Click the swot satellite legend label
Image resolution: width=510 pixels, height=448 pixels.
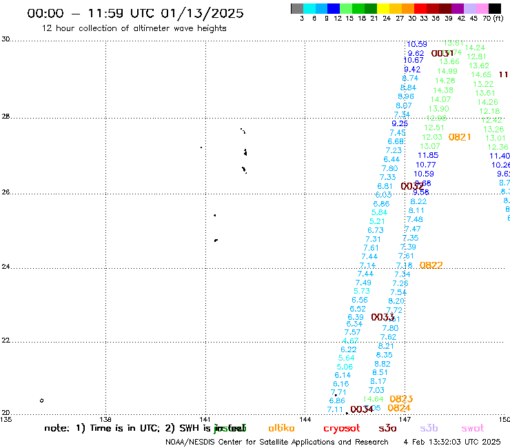pos(473,428)
